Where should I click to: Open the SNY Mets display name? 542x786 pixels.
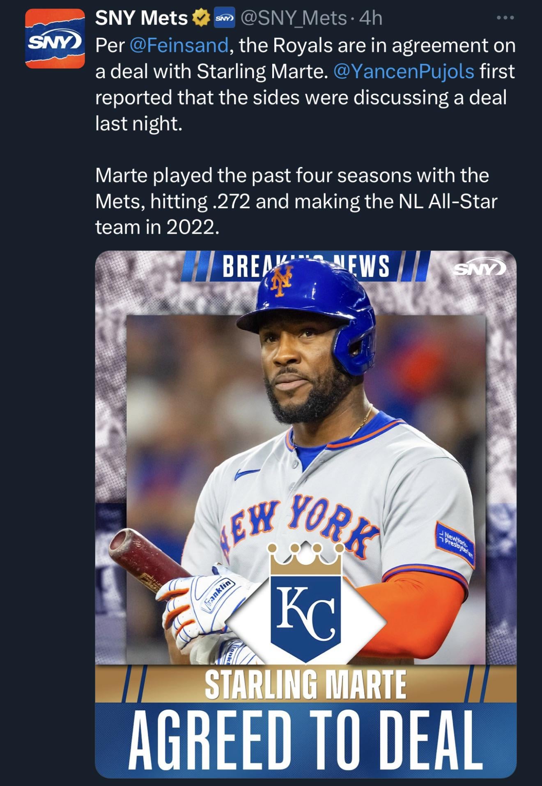[141, 18]
